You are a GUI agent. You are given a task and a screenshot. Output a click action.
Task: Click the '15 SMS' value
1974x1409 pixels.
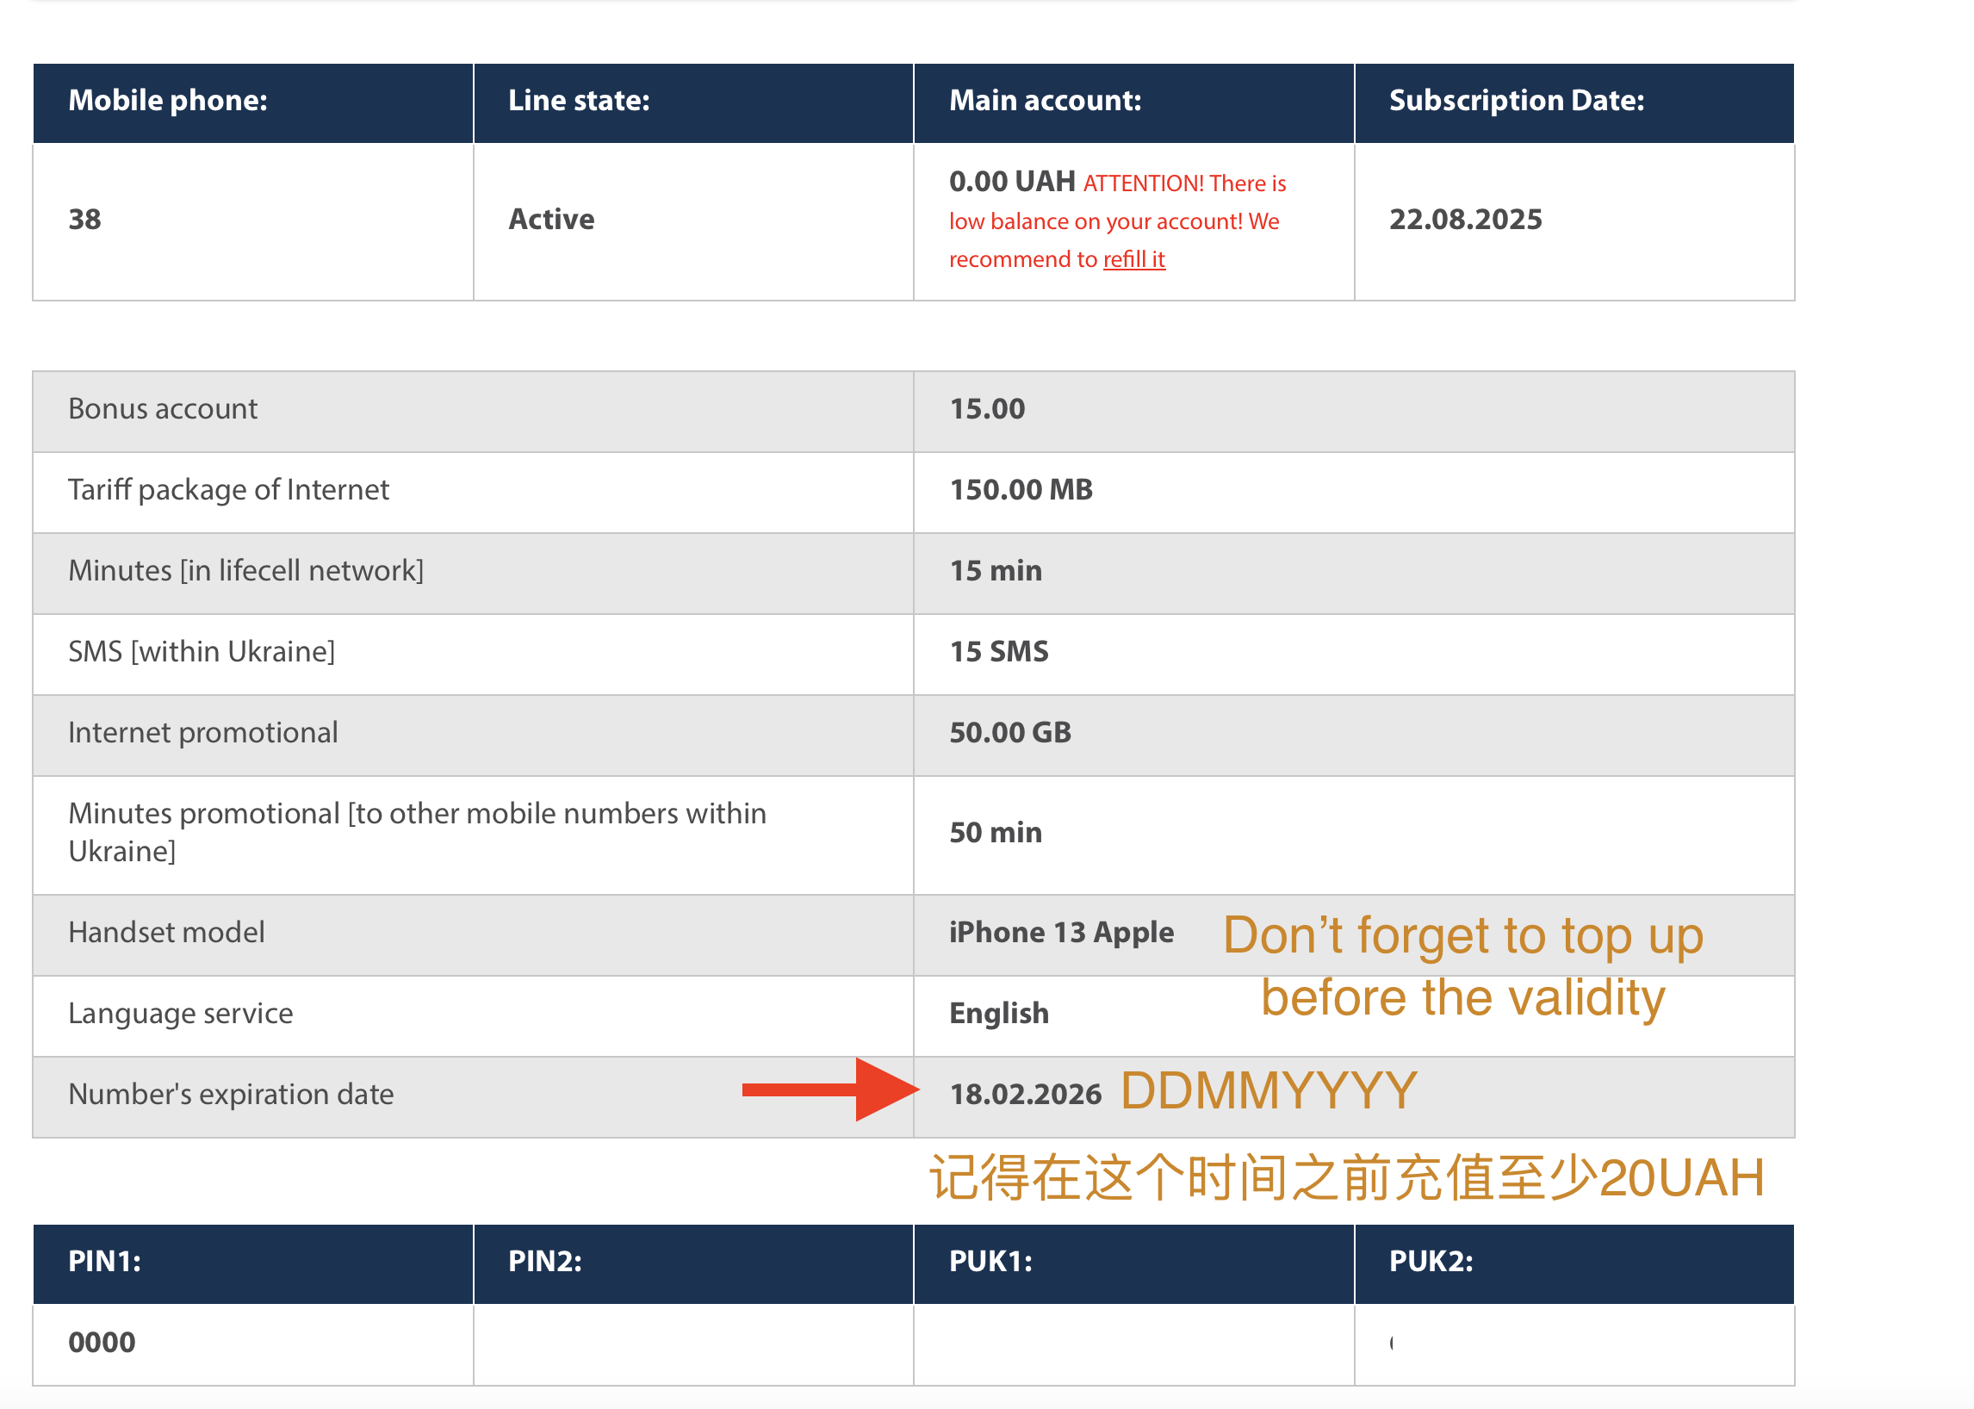pos(998,652)
